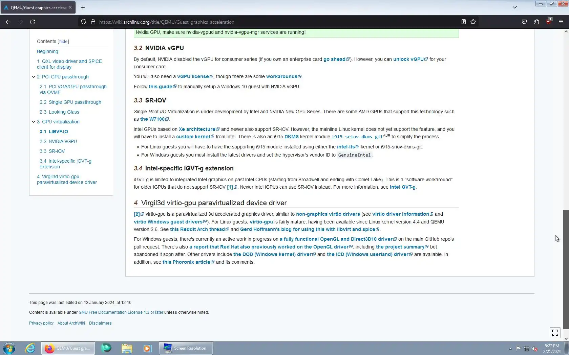Open the 'Intel GVT-g' link
569x355 pixels.
coord(402,187)
